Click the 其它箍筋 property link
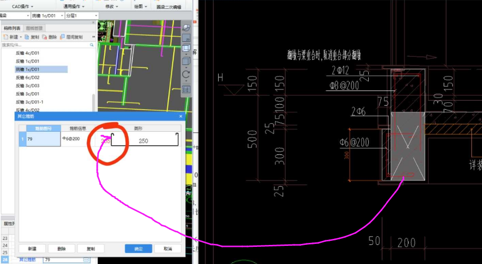 pyautogui.click(x=27, y=259)
